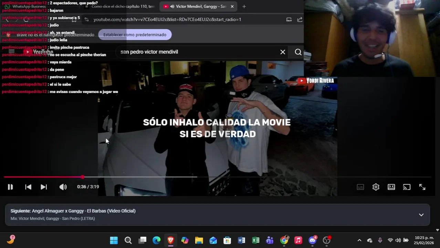Open Microsoft Store from taskbar
Image resolution: width=440 pixels, height=248 pixels.
(227, 240)
